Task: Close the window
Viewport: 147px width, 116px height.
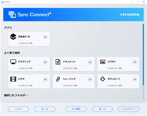Action: 144,2
